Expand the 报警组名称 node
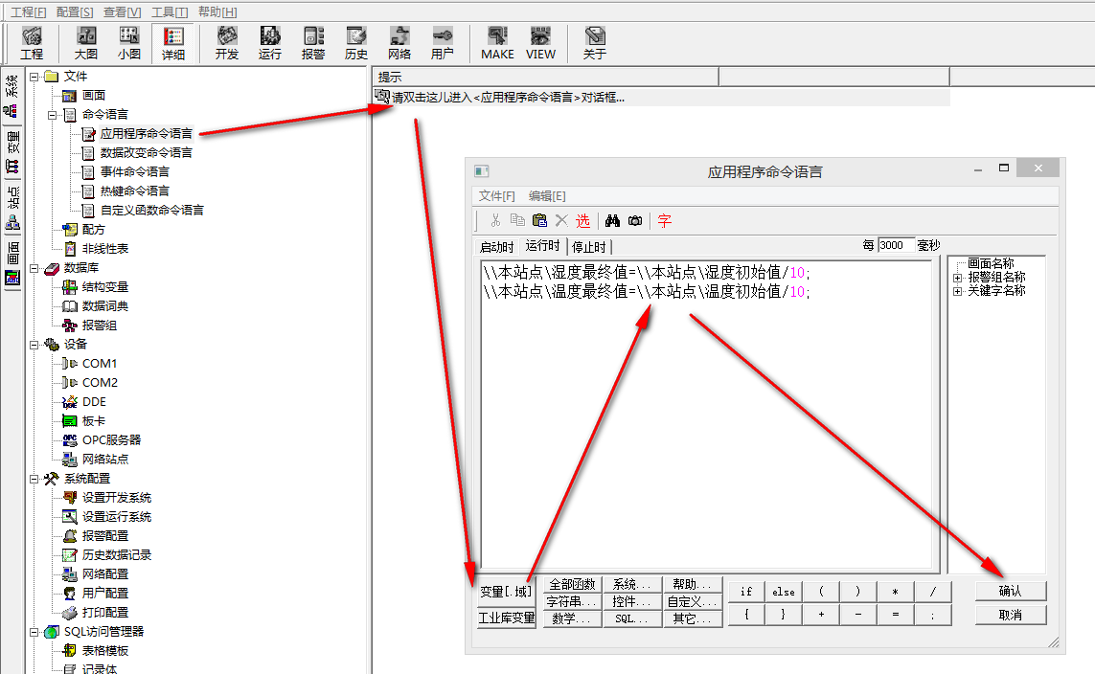Image resolution: width=1095 pixels, height=674 pixels. (957, 278)
